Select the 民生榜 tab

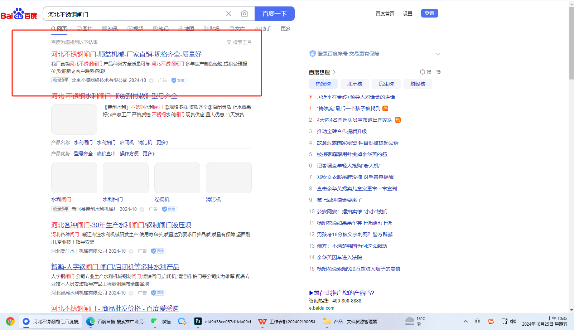tap(386, 84)
